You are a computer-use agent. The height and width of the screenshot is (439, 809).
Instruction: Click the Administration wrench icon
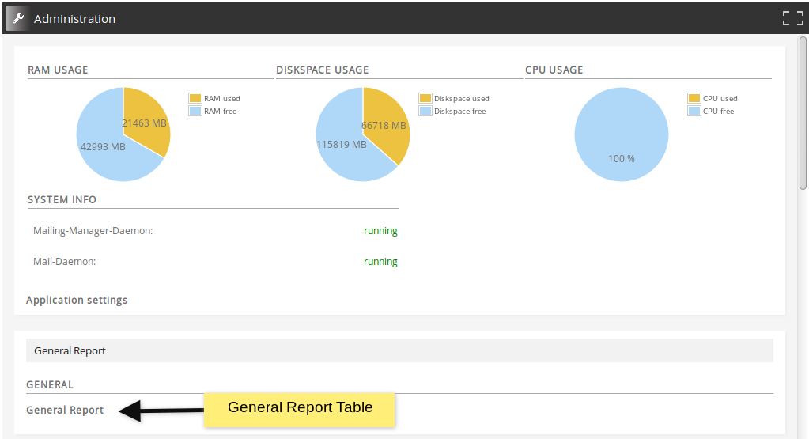(x=18, y=18)
